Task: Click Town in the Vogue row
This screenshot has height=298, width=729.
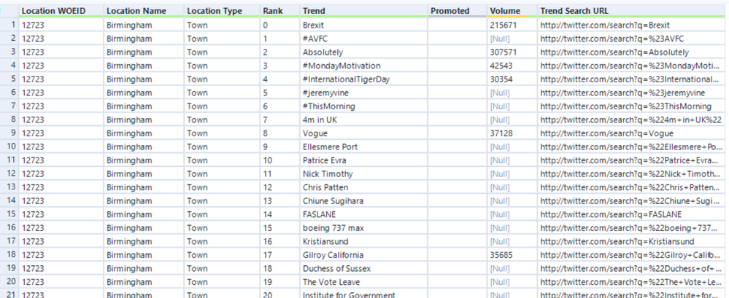Action: click(x=222, y=133)
